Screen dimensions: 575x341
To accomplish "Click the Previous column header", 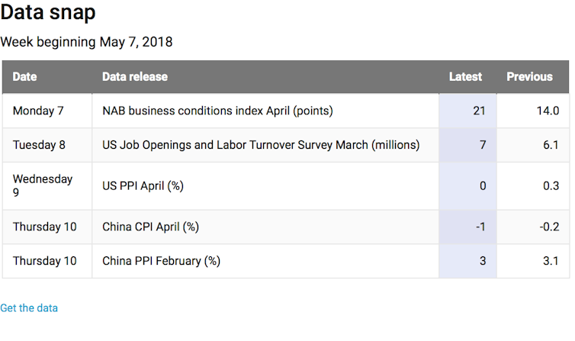I will (x=529, y=77).
